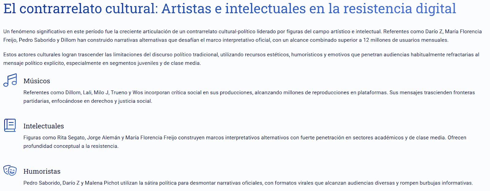Click the text 'Pedro Saborido, Darío Z y Malena Pichot'
The image size is (490, 191).
coord(71,183)
